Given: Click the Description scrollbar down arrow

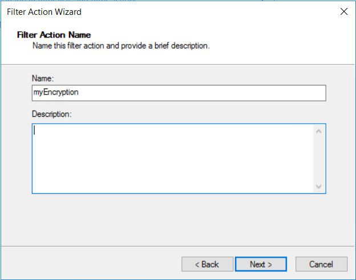Looking at the screenshot, I should [x=318, y=186].
